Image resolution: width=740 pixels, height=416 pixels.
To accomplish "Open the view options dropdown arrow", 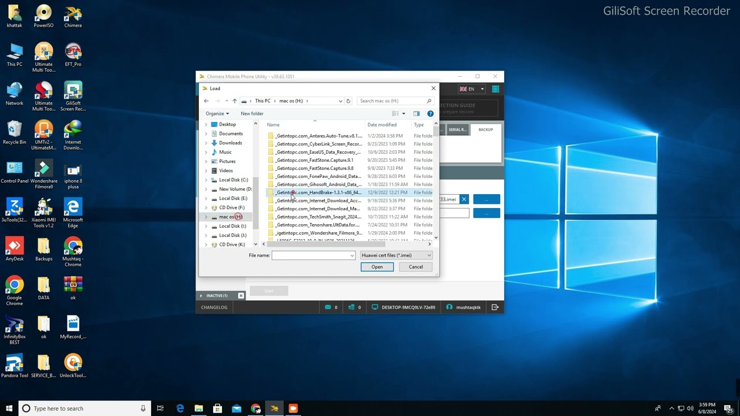I will (x=404, y=114).
